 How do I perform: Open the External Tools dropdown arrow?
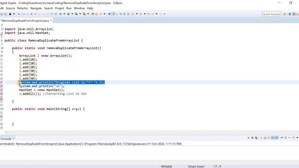click(88, 14)
